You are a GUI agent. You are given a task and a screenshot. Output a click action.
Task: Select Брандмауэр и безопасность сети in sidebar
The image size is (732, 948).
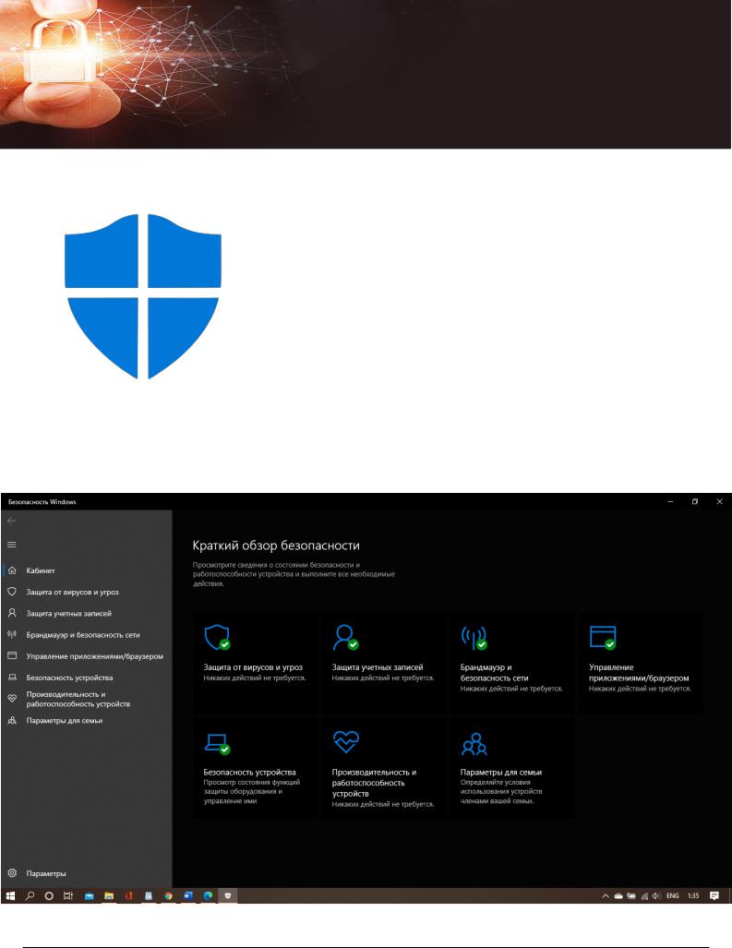(82, 634)
